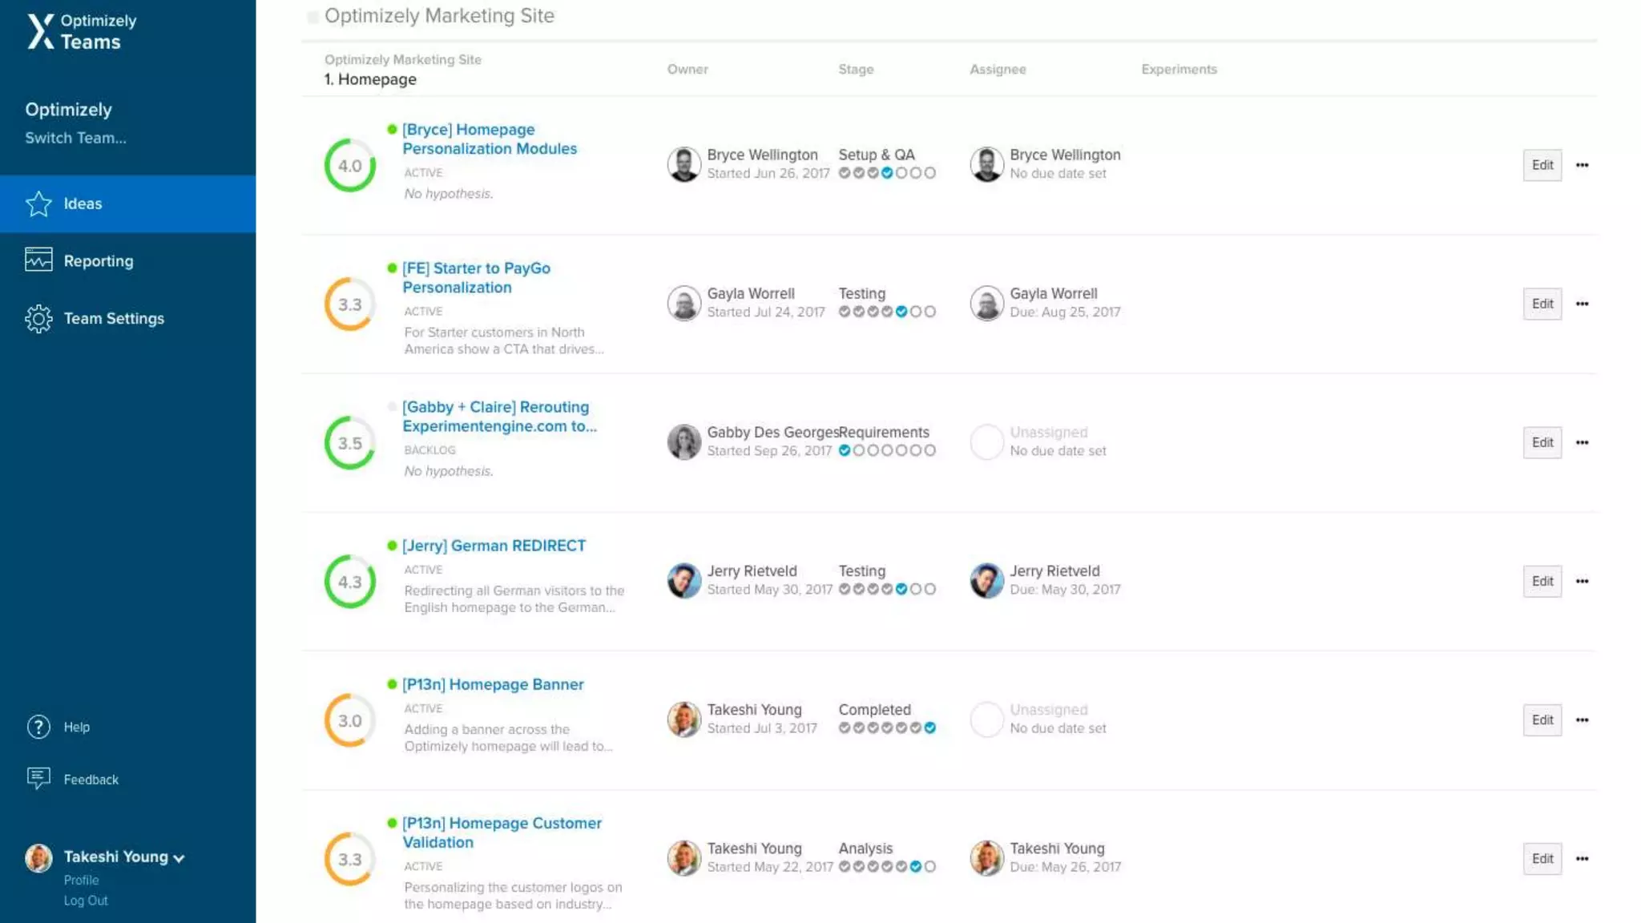Click Gabby Des Georges owner avatar
Image resolution: width=1641 pixels, height=923 pixels.
(684, 441)
